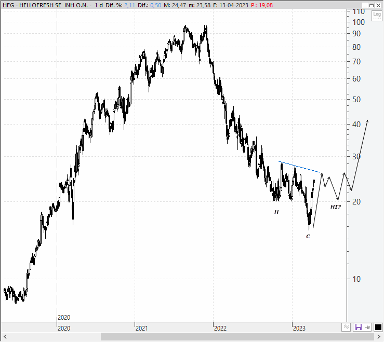Click the horizontal scrollbar left arrow
Image resolution: width=384 pixels, height=342 pixels.
tap(5, 337)
